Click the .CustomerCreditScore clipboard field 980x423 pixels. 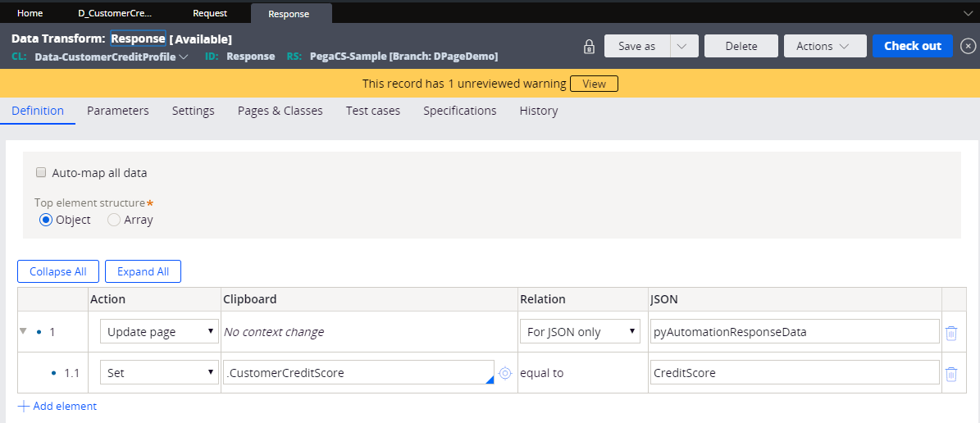coord(358,373)
